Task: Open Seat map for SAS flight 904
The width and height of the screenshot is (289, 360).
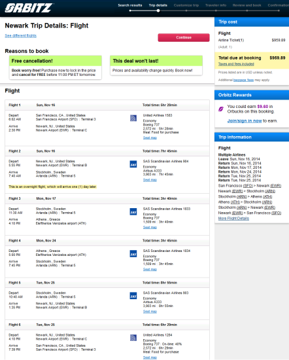Action: tap(150, 180)
